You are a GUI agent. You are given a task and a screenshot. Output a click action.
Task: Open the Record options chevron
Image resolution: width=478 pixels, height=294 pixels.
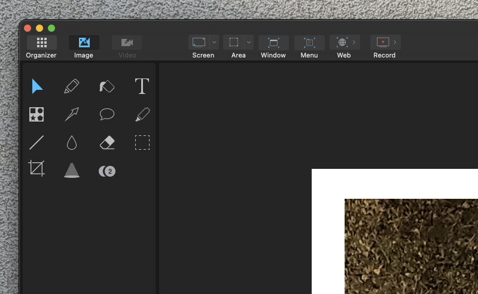395,43
